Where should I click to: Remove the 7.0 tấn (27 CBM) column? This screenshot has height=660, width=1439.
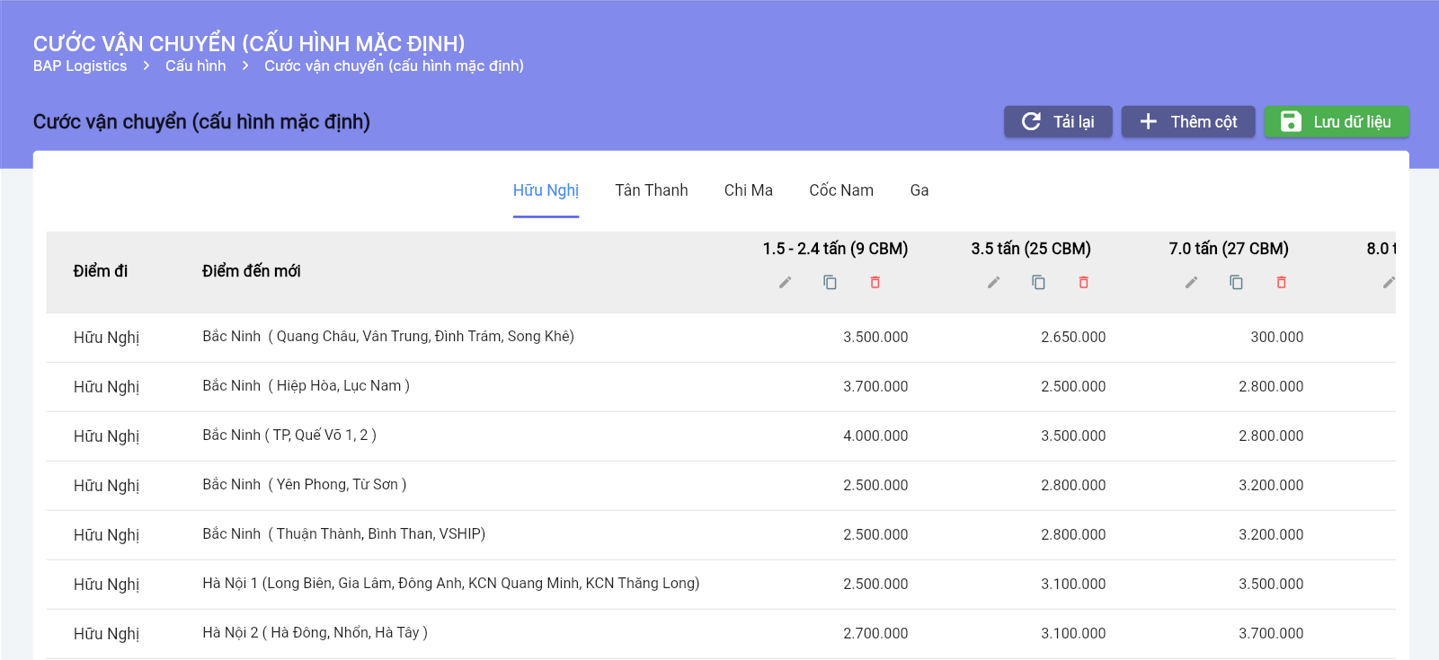(x=1281, y=283)
